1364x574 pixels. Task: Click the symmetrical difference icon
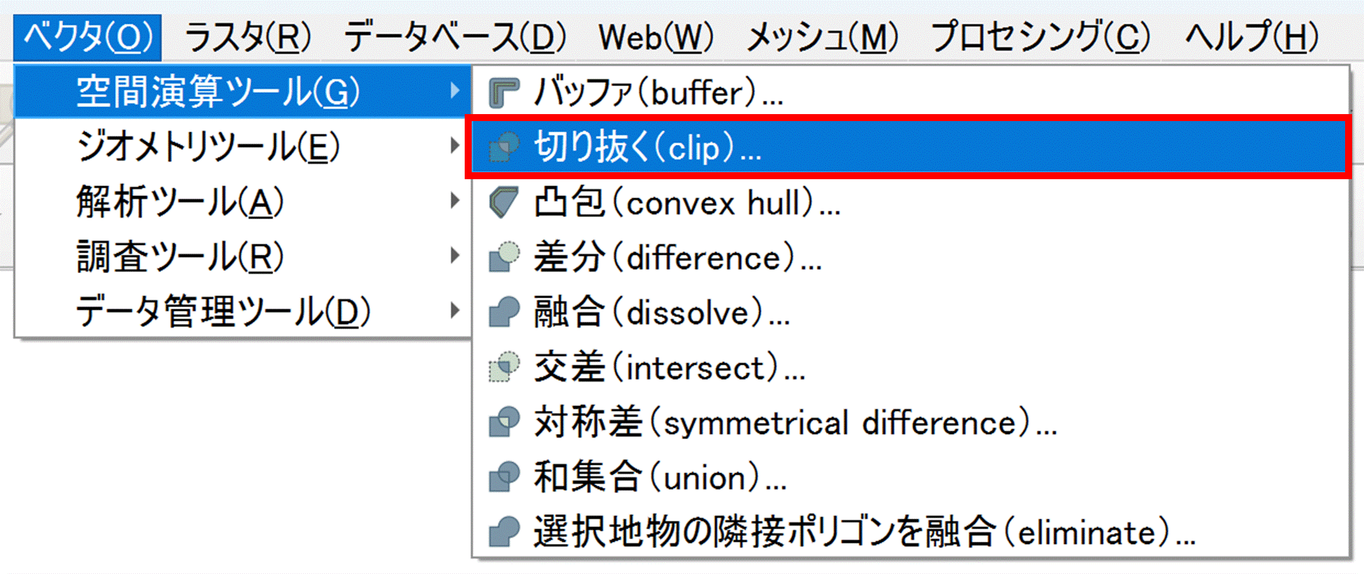(x=504, y=422)
